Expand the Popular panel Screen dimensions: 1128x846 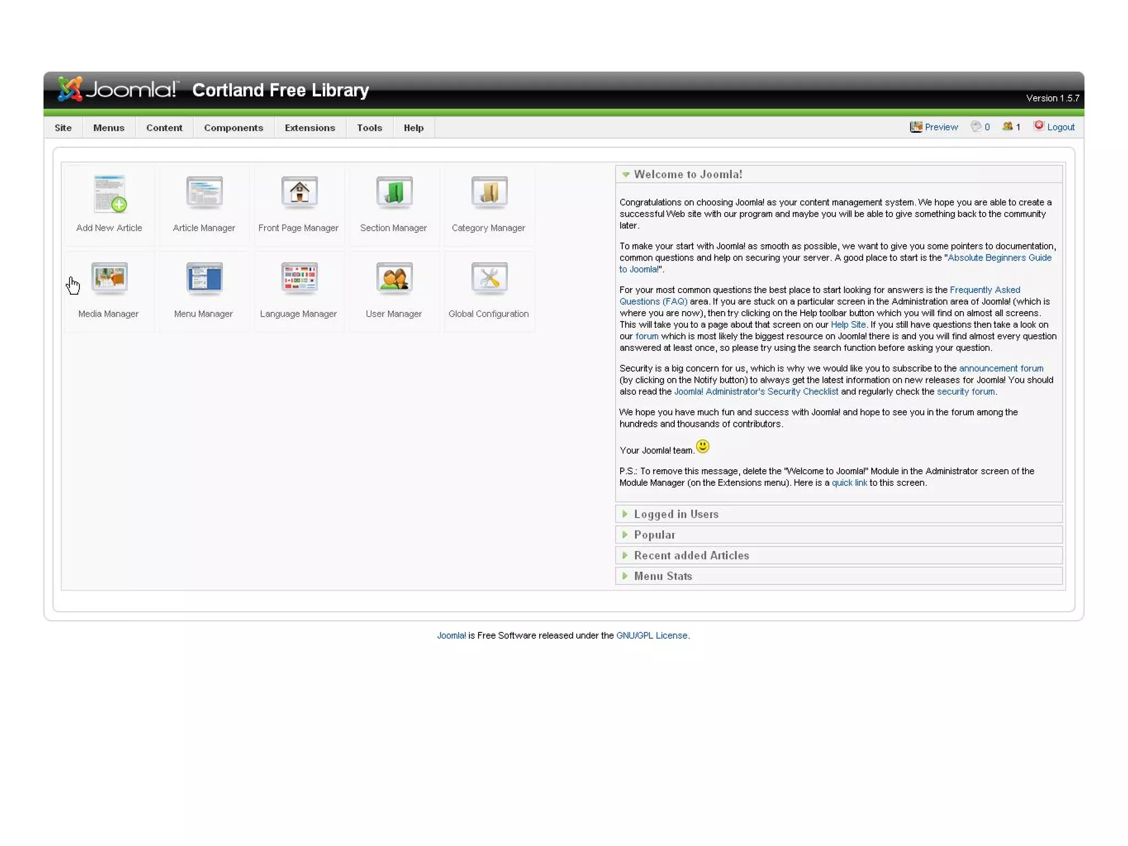click(839, 535)
